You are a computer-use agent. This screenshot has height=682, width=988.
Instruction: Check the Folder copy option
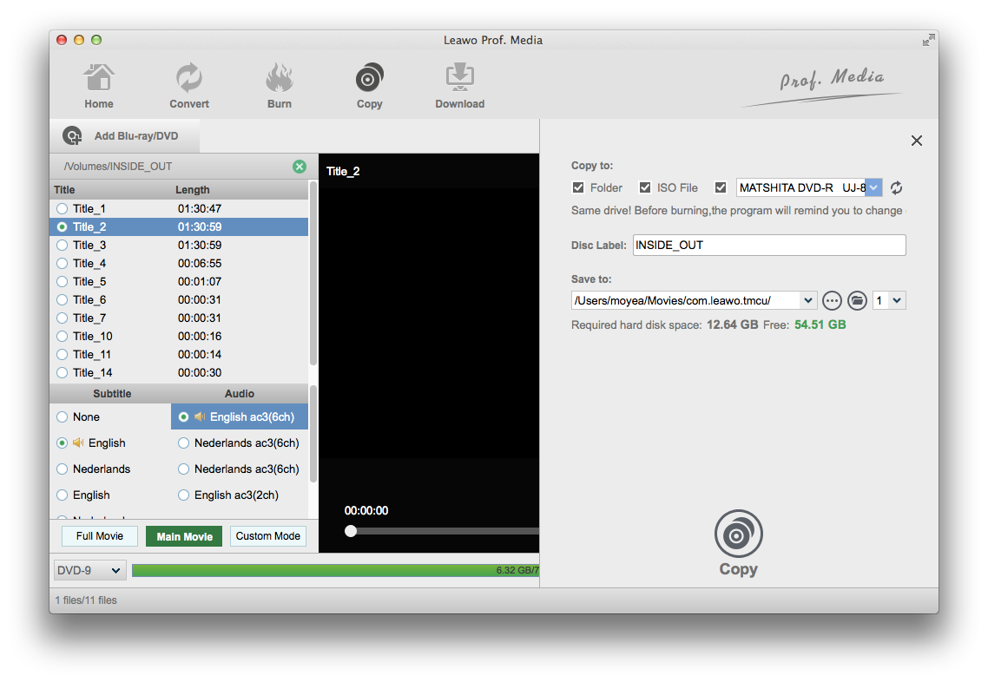578,187
